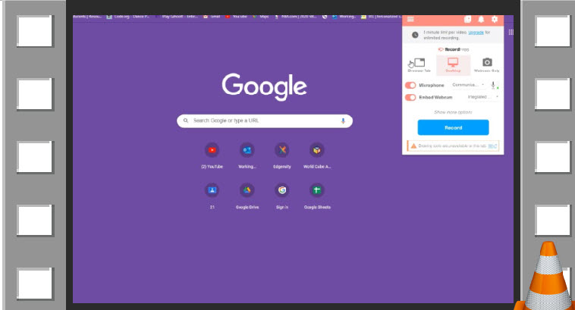Viewport: 575px width, 310px height.
Task: Open the hamburger menu in Screencastify panel
Action: [x=410, y=19]
